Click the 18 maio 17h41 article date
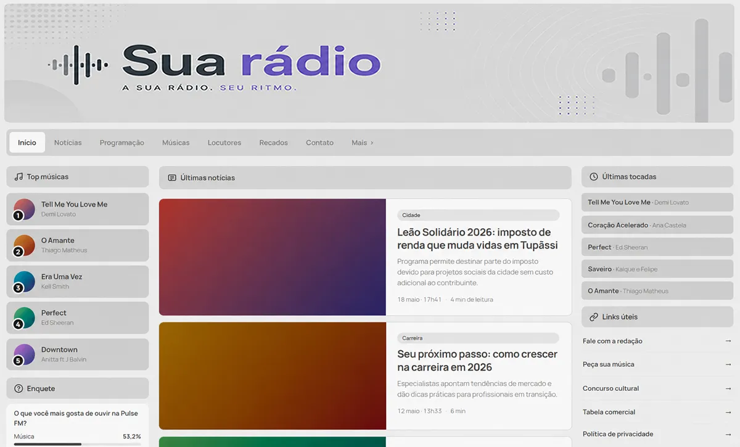Image resolution: width=740 pixels, height=447 pixels. point(419,300)
